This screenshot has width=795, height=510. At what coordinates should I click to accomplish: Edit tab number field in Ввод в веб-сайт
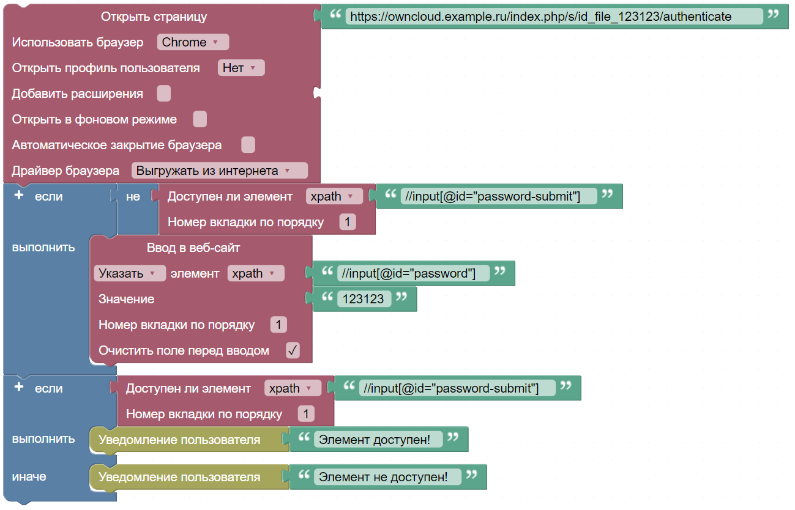point(278,325)
